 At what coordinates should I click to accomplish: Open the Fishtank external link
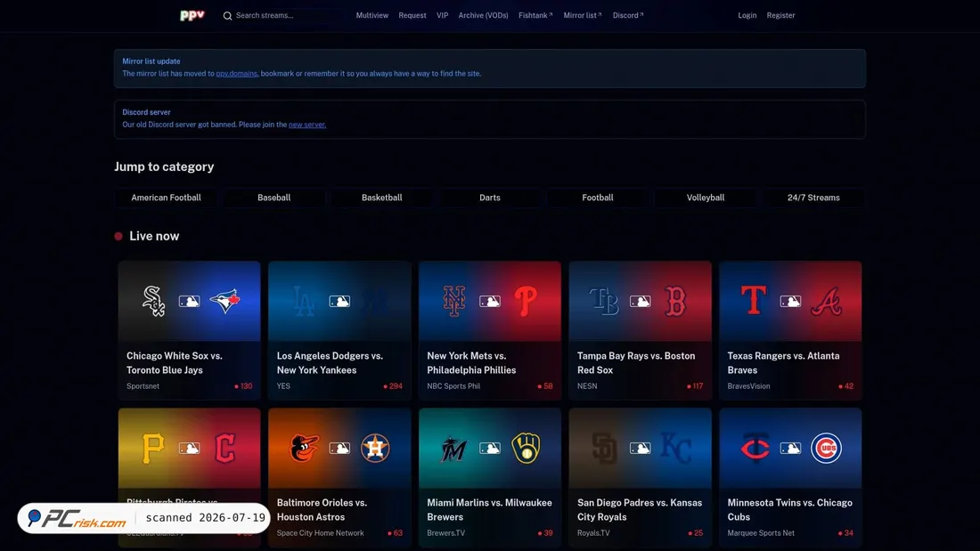tap(535, 16)
